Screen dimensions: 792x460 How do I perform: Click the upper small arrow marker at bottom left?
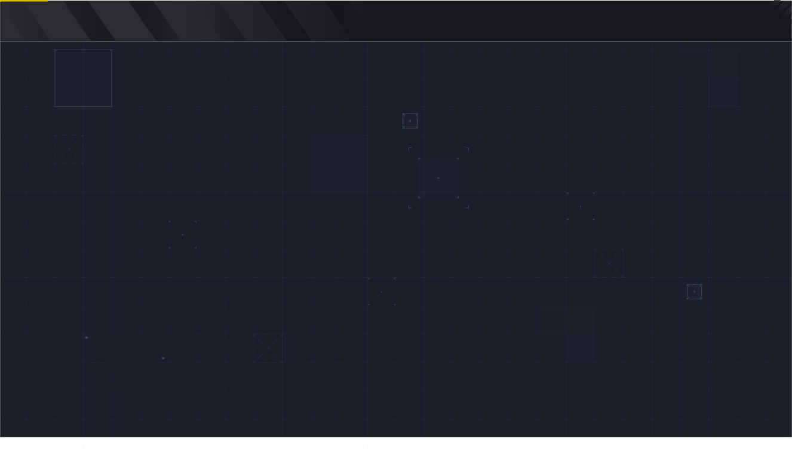(x=87, y=338)
